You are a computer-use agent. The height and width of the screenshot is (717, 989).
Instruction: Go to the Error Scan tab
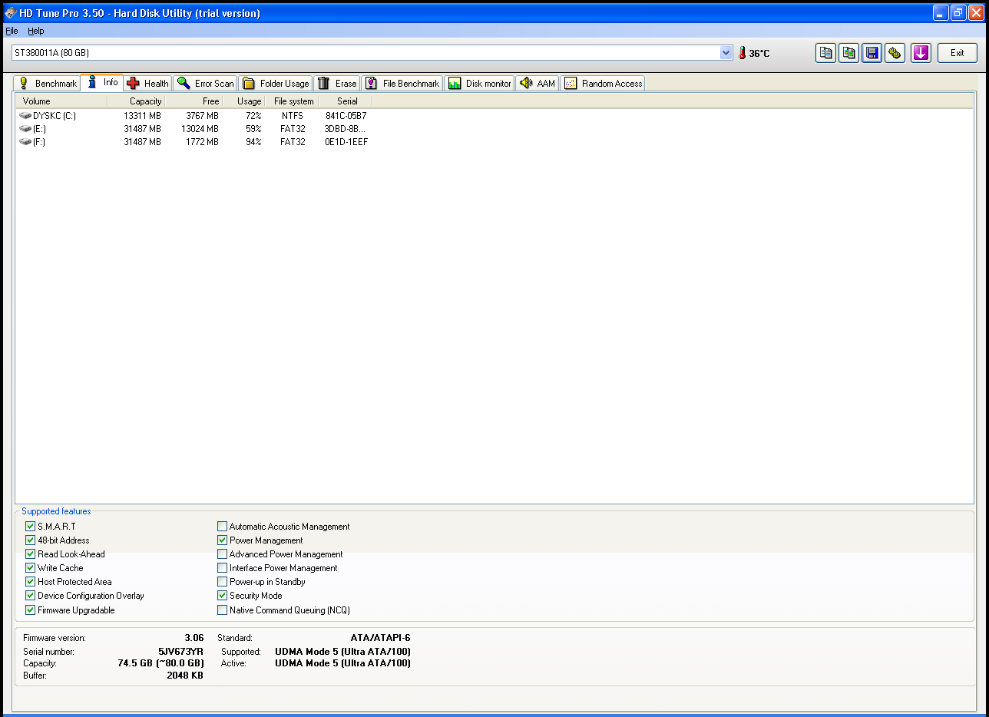point(205,83)
